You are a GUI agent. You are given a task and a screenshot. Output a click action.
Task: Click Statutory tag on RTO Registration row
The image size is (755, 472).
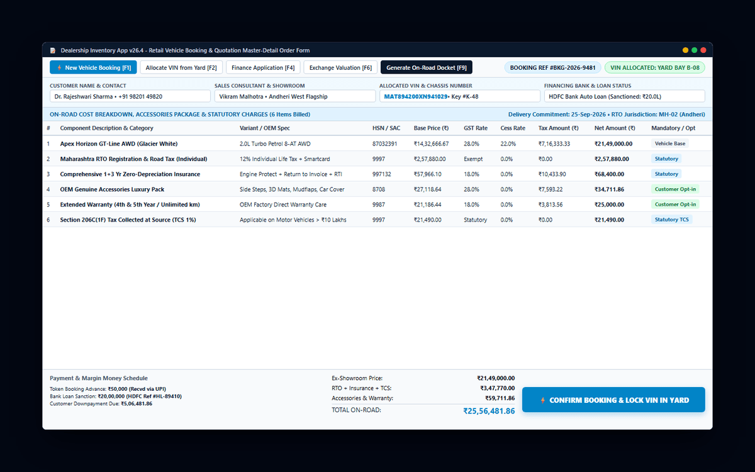click(x=666, y=159)
